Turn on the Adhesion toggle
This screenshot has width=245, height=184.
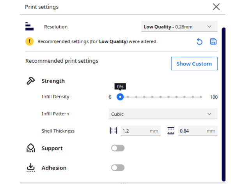[118, 168]
